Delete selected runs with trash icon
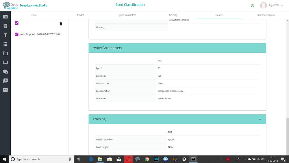 point(61,24)
